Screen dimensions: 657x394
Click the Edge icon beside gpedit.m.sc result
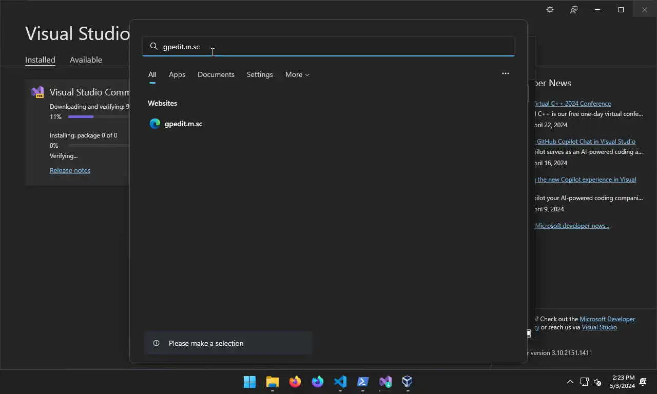(154, 124)
